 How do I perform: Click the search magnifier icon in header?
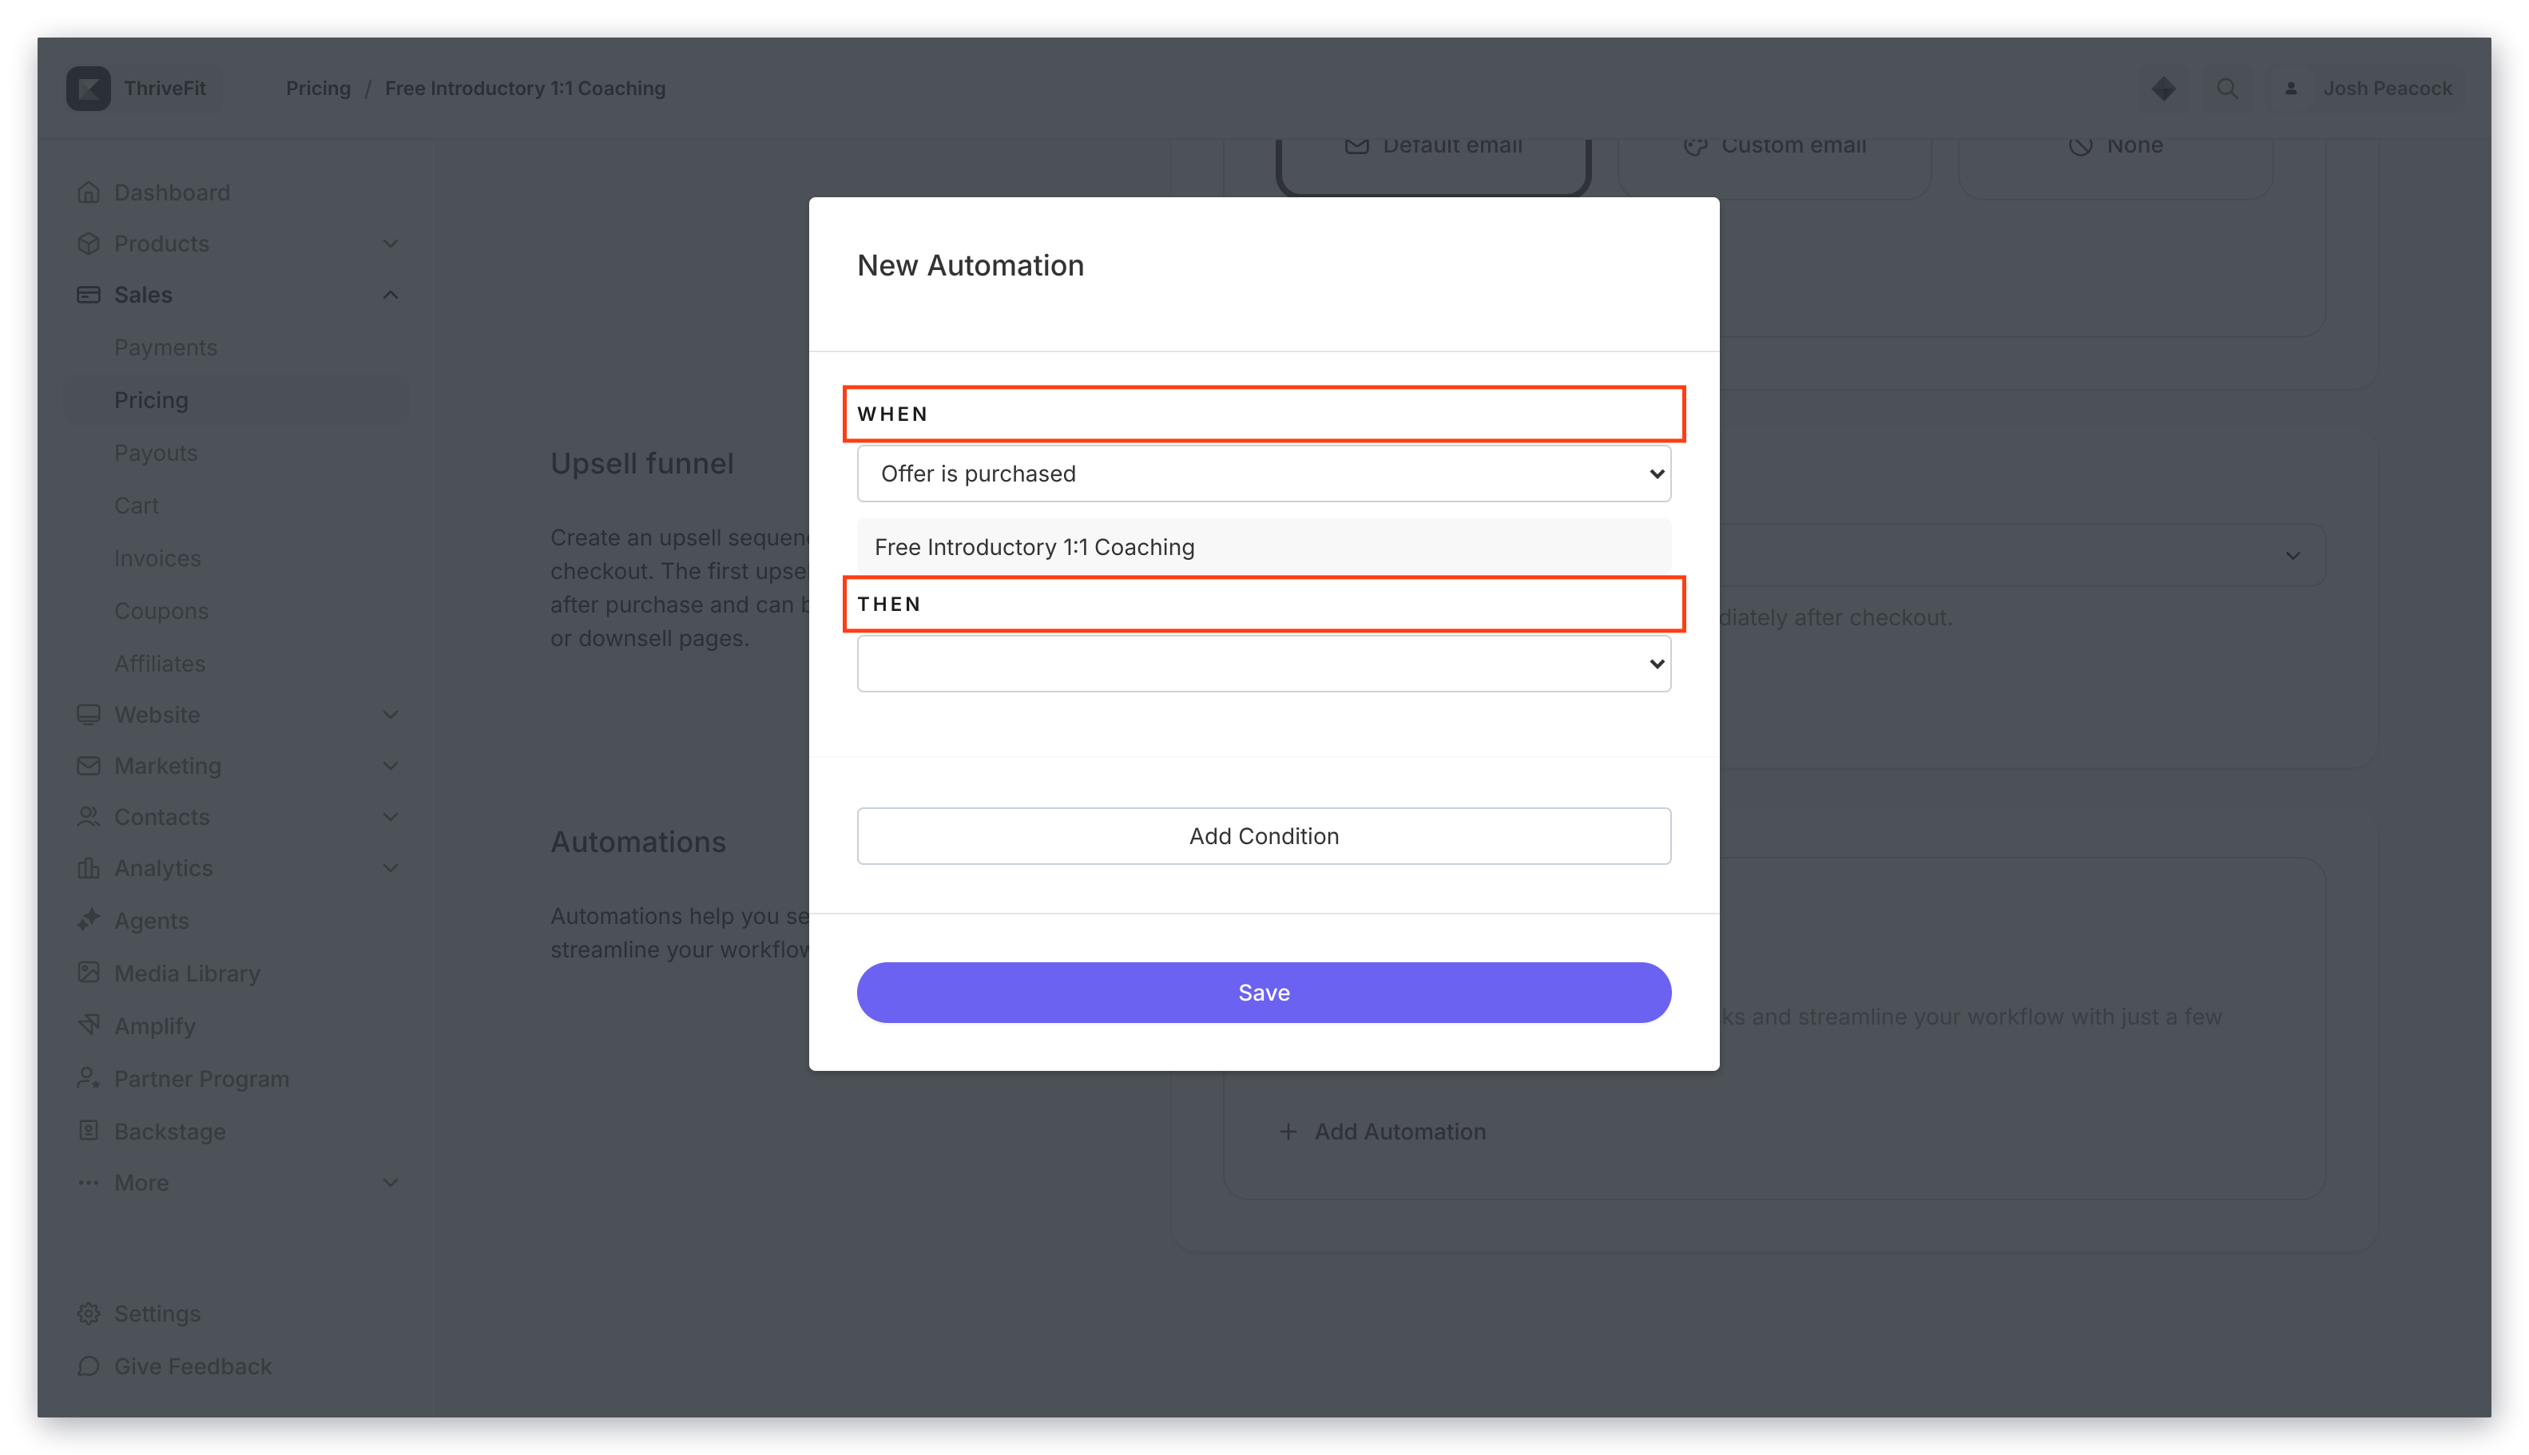click(2226, 88)
